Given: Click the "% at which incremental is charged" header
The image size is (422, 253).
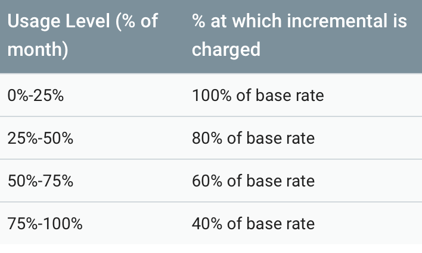Looking at the screenshot, I should (299, 35).
